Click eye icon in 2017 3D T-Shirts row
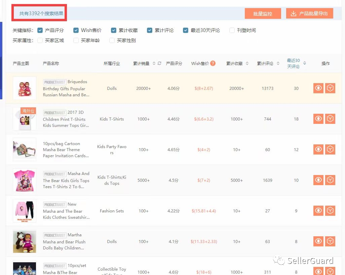 (318, 119)
